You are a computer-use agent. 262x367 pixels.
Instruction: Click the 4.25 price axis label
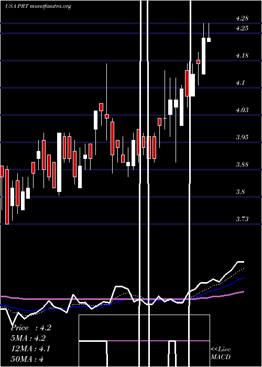pyautogui.click(x=242, y=28)
